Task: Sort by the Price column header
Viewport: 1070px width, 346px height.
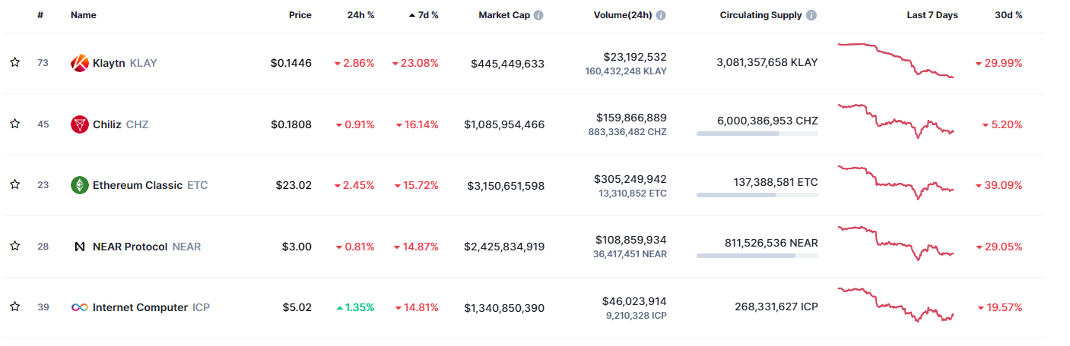Action: tap(300, 15)
